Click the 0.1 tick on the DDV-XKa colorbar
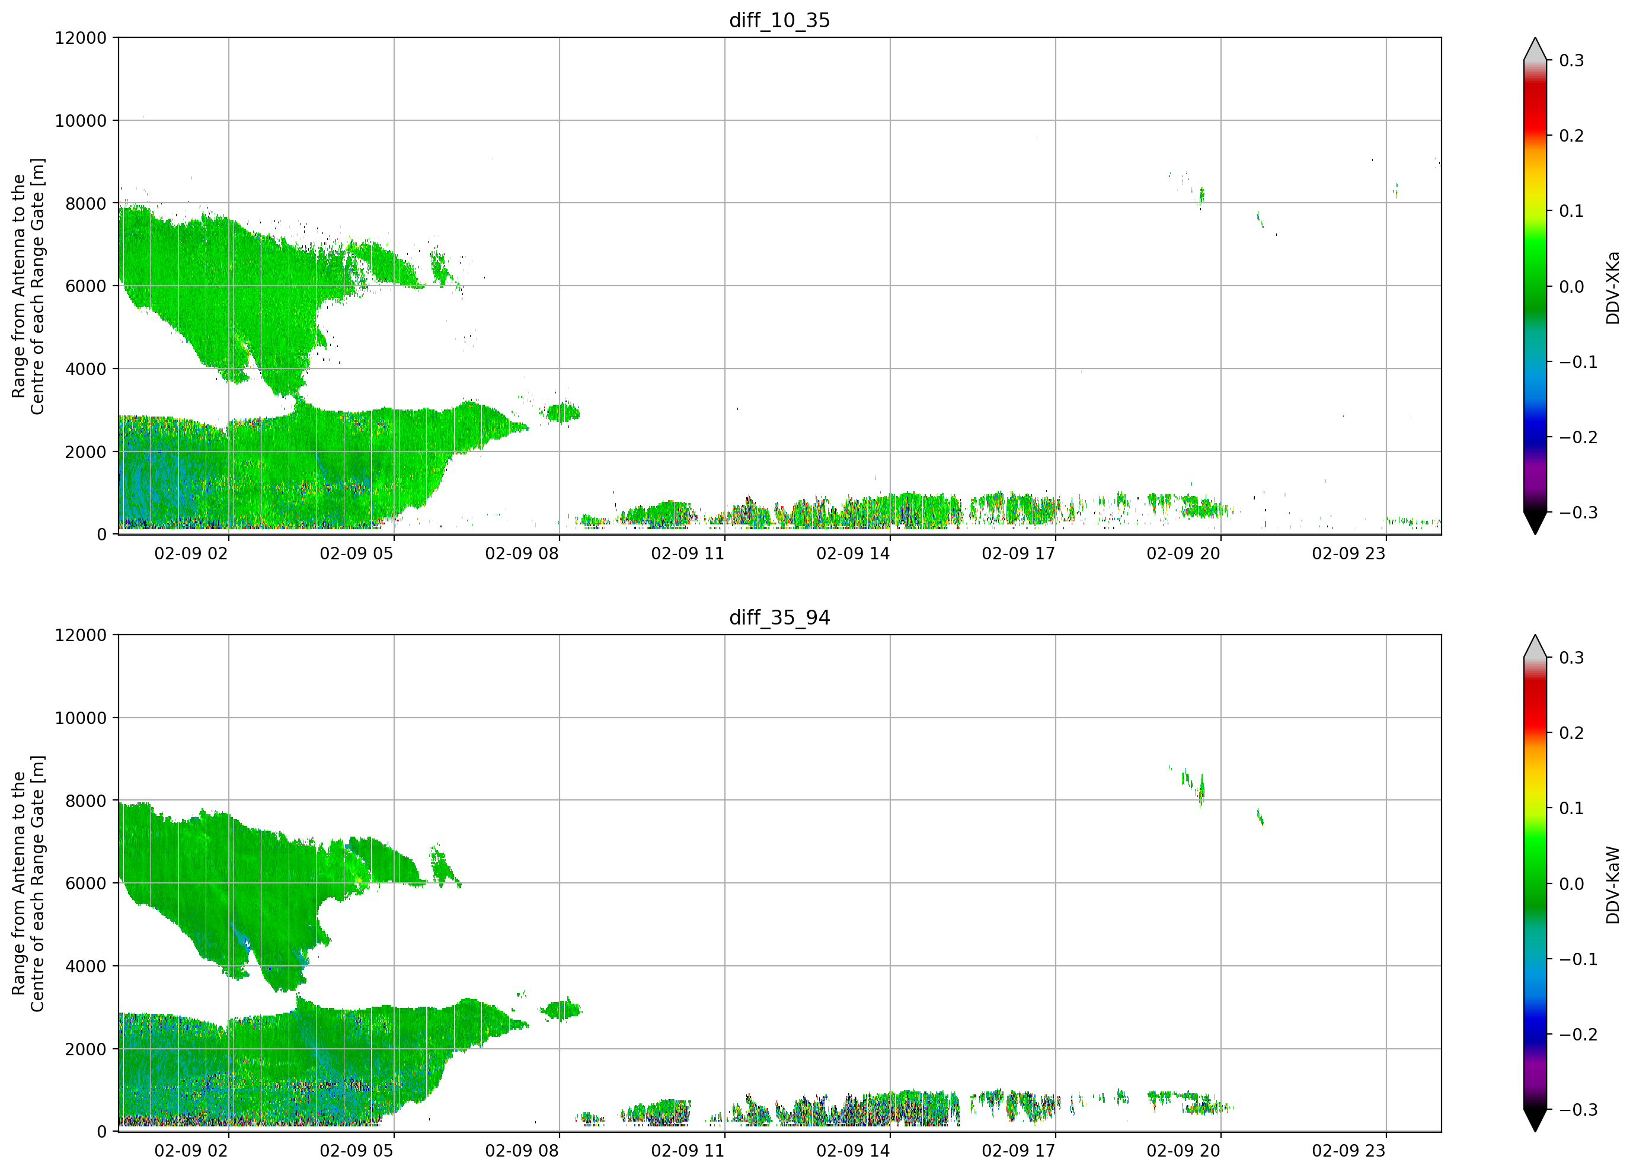The width and height of the screenshot is (1633, 1172). pyautogui.click(x=1572, y=212)
